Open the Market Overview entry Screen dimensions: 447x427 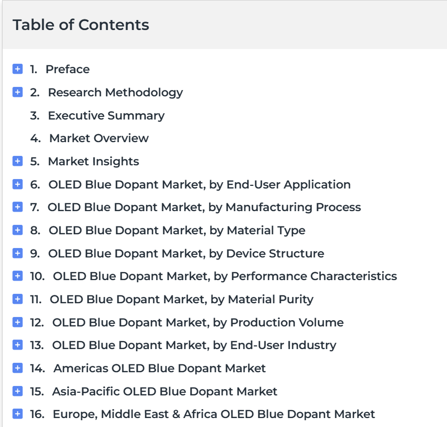(99, 138)
